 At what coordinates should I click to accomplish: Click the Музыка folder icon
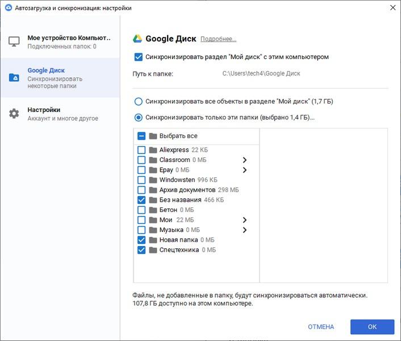[153, 230]
